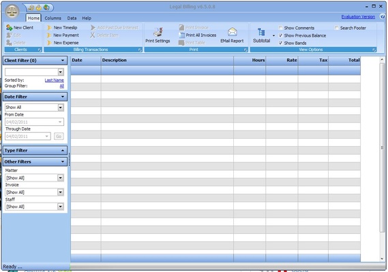Click the New Payment icon
Viewport: 388px width, 272px height.
[x=49, y=35]
